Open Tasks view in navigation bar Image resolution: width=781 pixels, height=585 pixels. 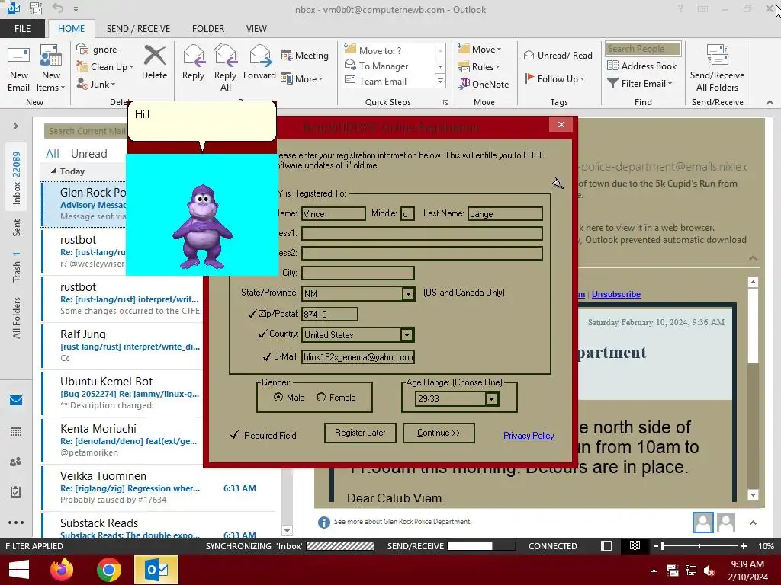click(x=16, y=492)
